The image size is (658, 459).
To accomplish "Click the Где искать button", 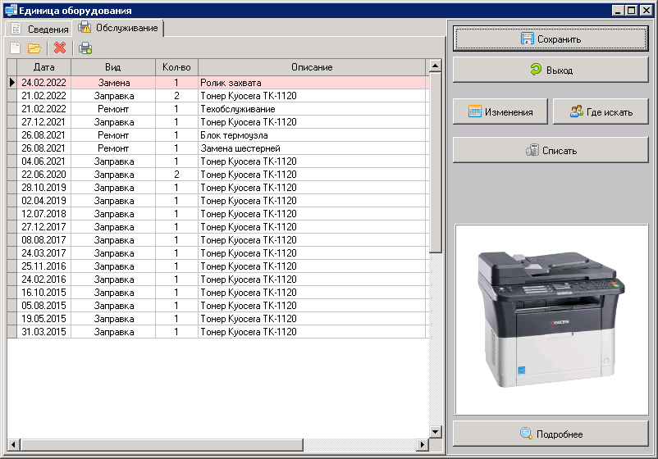I will tap(601, 112).
